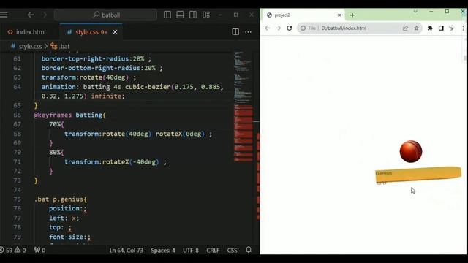The height and width of the screenshot is (263, 468).
Task: Switch to the index.html tab
Action: coord(27,32)
